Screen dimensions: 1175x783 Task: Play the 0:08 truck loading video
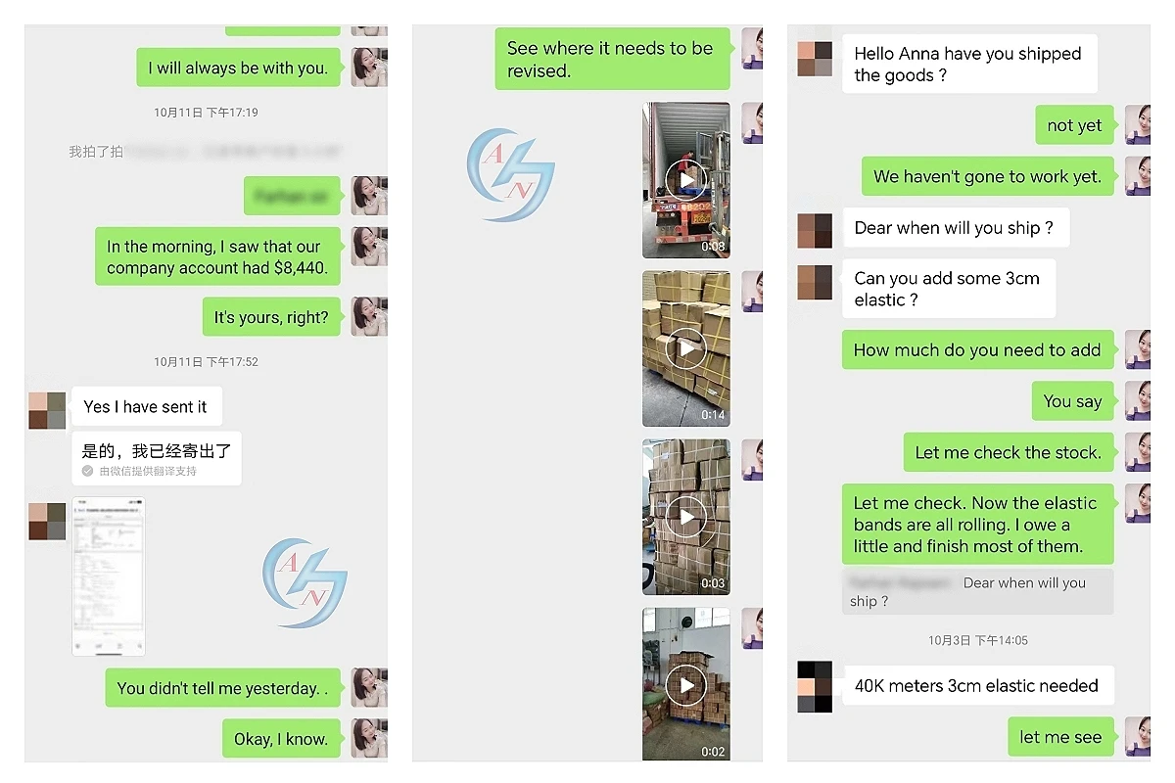click(x=685, y=180)
